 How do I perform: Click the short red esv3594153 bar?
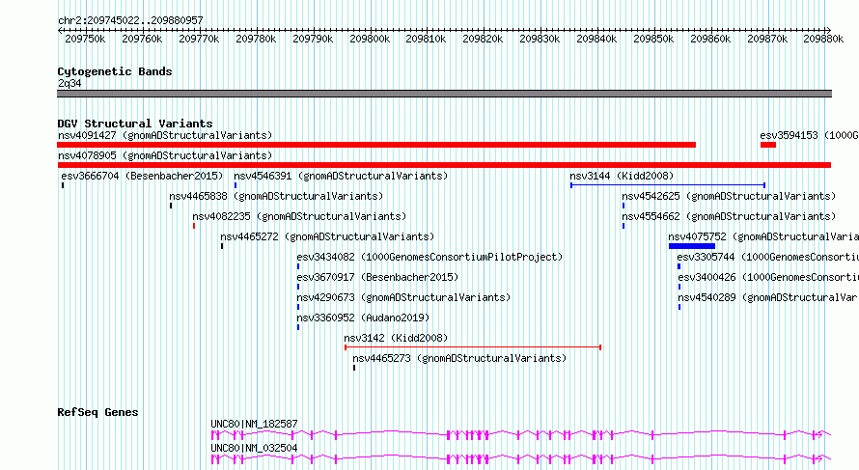[x=768, y=145]
